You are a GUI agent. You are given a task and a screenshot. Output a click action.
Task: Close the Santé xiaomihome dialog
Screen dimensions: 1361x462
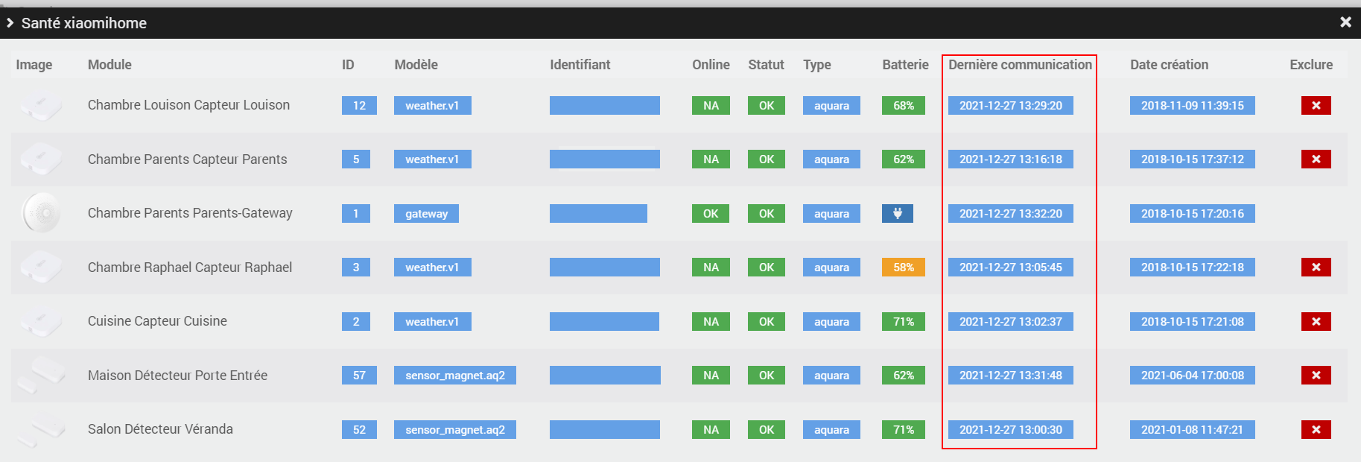click(1345, 22)
